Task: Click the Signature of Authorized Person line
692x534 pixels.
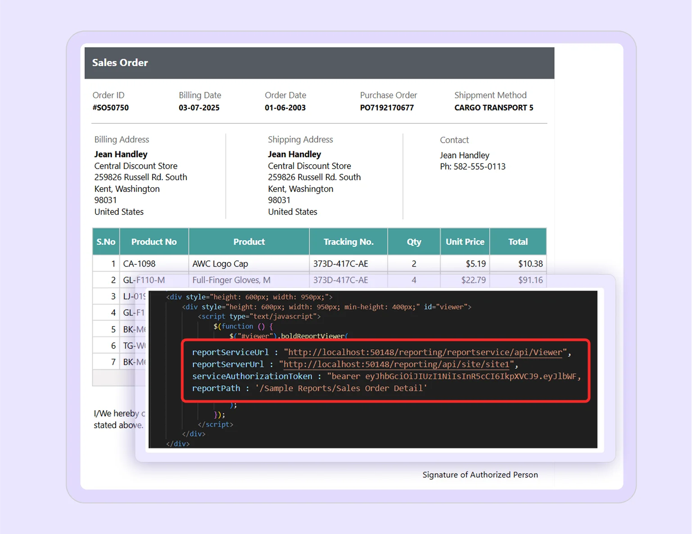Action: coord(480,475)
